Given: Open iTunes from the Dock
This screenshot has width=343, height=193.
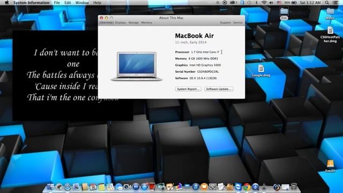Looking at the screenshot, I should 196,187.
